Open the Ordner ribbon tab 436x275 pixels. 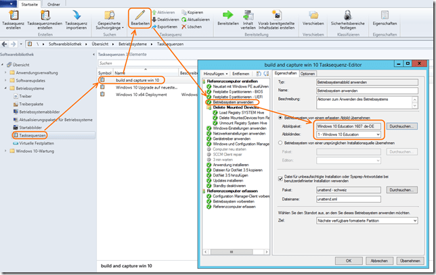[x=54, y=3]
